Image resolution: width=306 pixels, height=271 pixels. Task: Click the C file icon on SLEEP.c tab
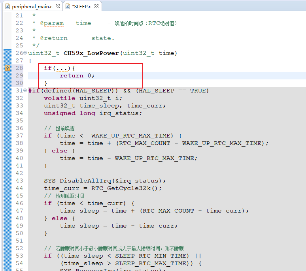click(68, 6)
